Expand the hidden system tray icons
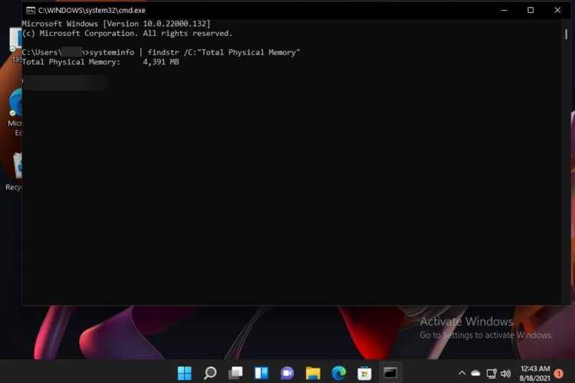The image size is (575, 383). click(x=462, y=373)
